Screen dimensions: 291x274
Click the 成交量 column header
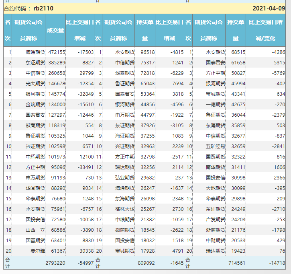pos(55,30)
